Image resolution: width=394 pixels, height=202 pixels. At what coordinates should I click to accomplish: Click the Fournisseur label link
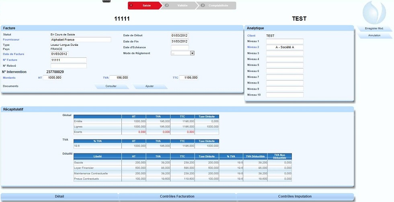coord(11,40)
